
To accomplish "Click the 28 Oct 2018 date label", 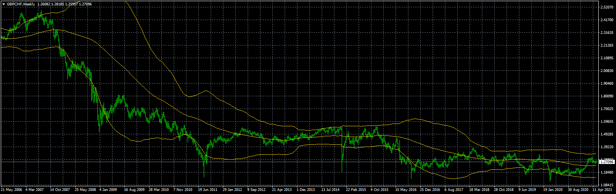I will tap(504, 190).
